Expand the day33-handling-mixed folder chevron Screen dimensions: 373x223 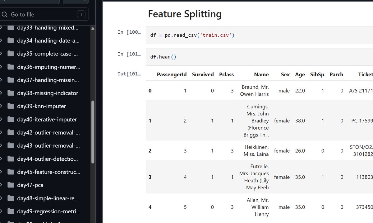[x=1, y=28]
